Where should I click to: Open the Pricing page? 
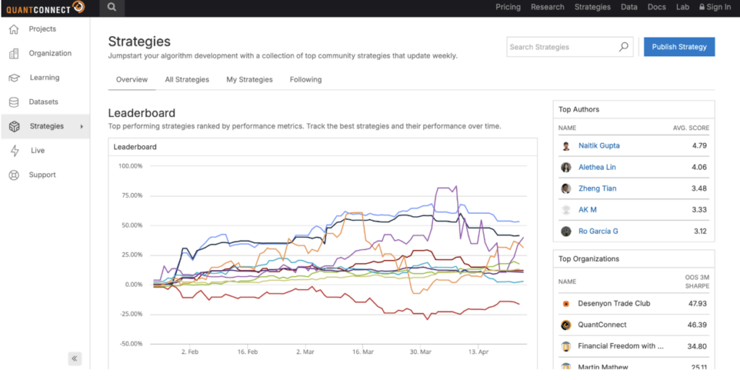click(508, 7)
